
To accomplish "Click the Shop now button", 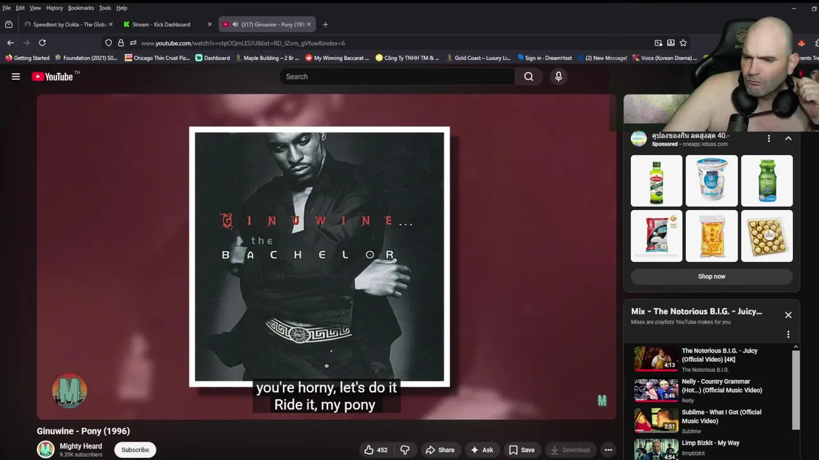I will tap(712, 277).
